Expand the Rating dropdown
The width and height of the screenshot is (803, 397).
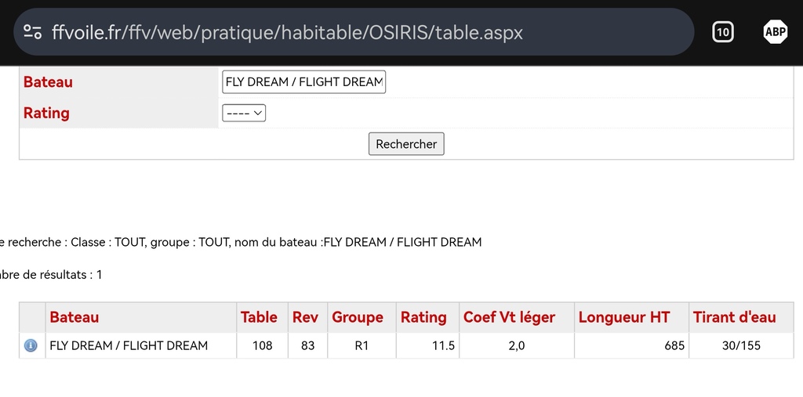pos(244,113)
